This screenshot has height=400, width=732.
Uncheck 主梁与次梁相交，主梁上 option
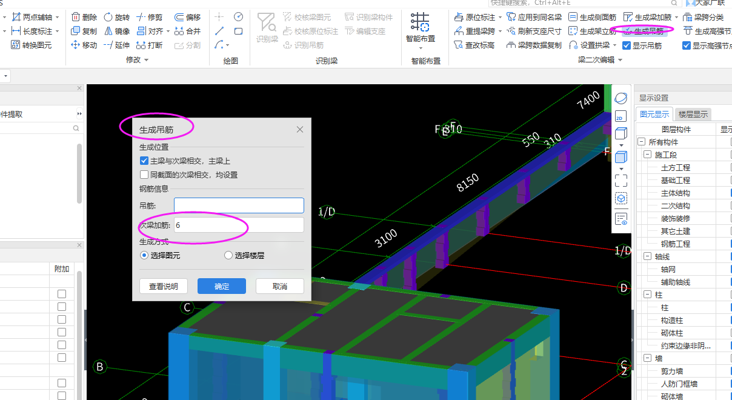point(144,161)
